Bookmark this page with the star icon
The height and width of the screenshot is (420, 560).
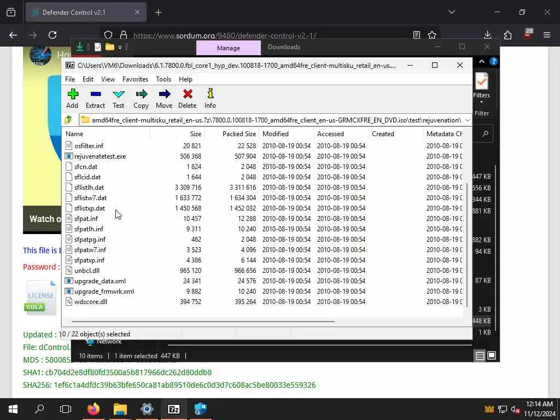coord(432,35)
